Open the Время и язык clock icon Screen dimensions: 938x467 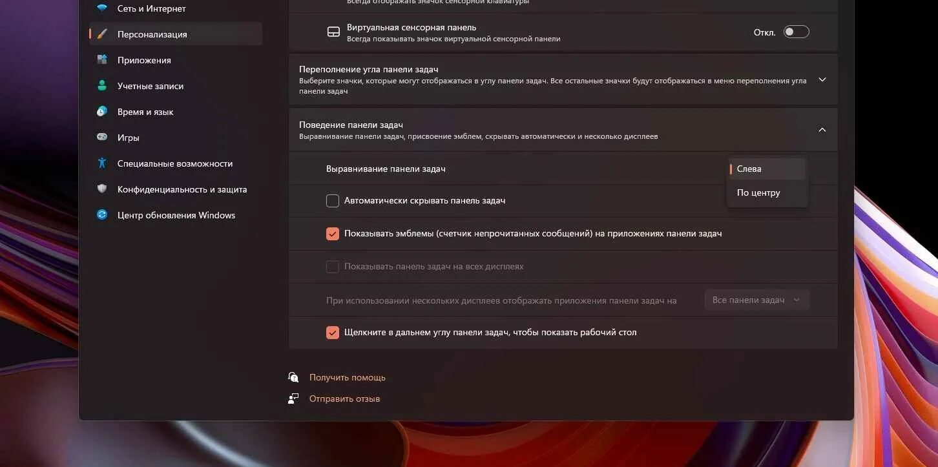(x=102, y=112)
